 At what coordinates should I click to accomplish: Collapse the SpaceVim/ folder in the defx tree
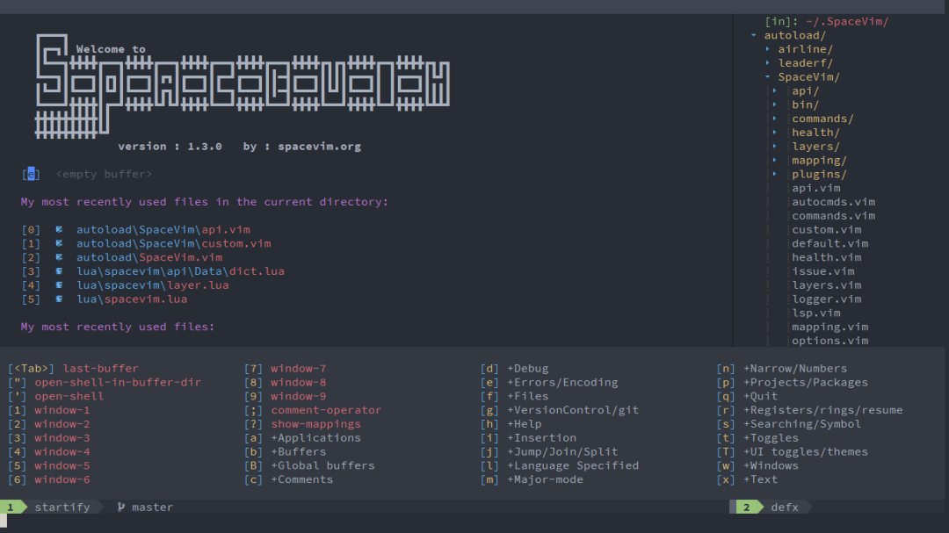tap(767, 76)
